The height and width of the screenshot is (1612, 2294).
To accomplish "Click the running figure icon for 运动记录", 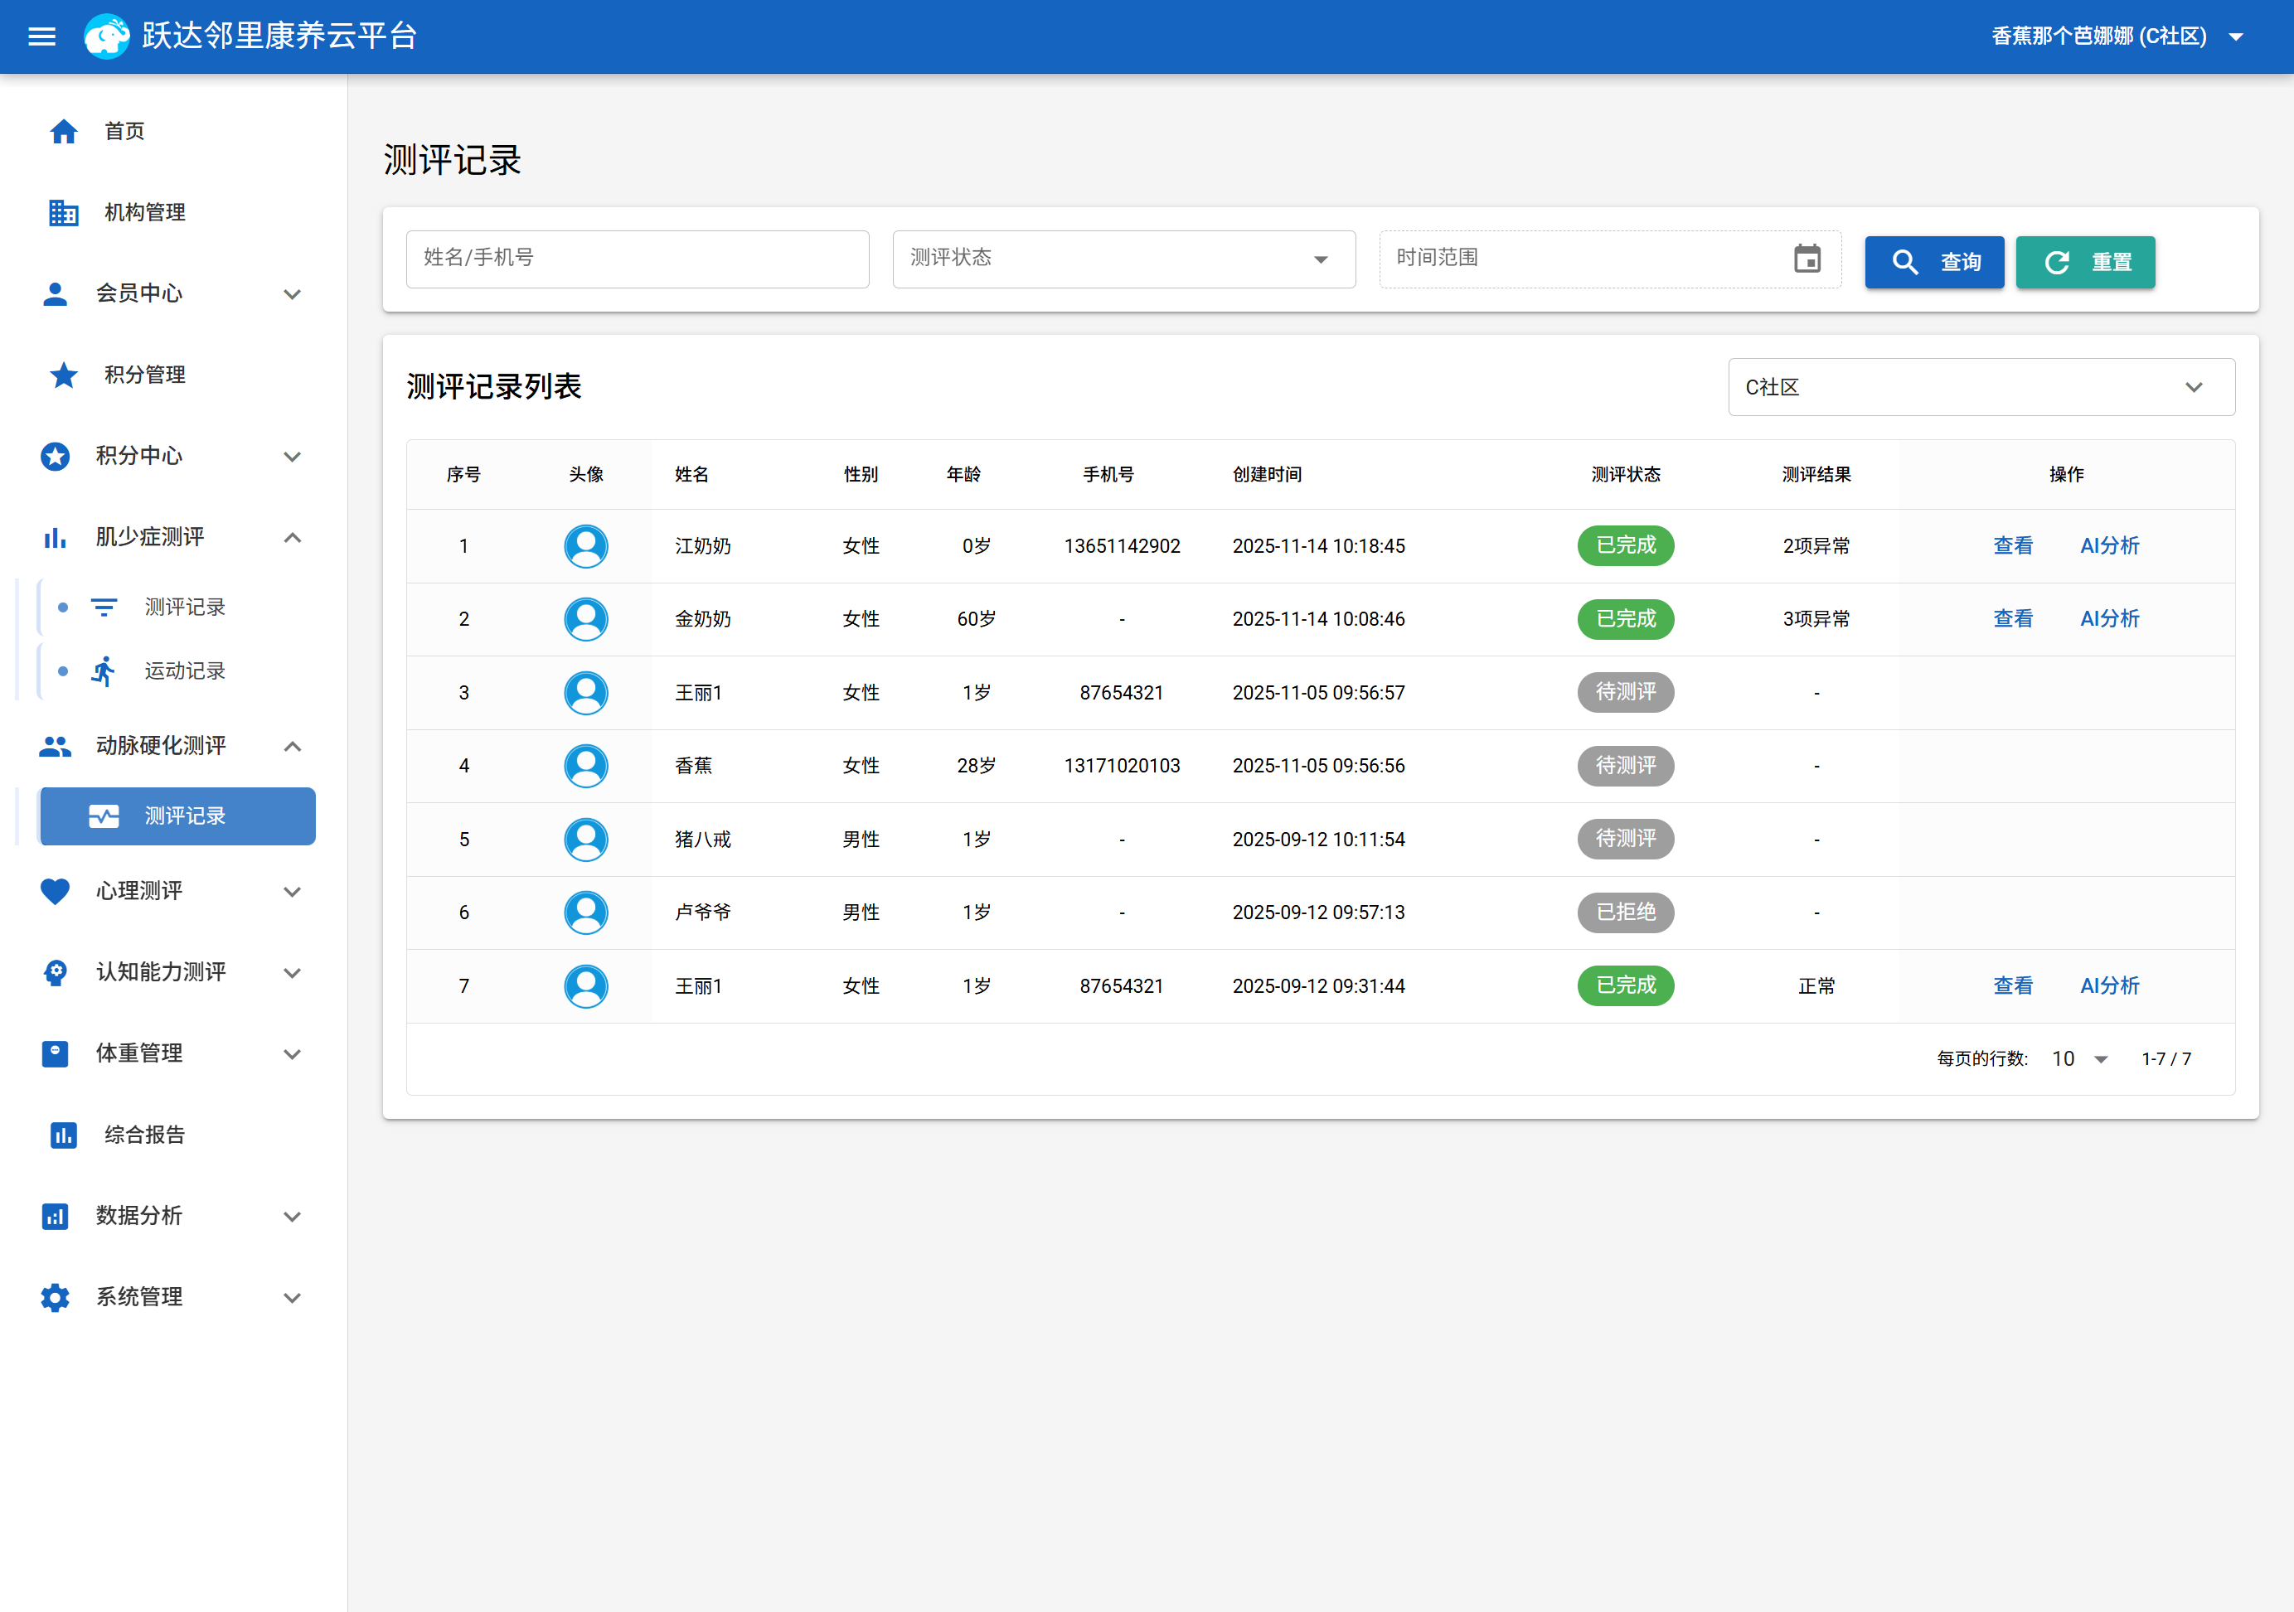I will click(x=104, y=671).
